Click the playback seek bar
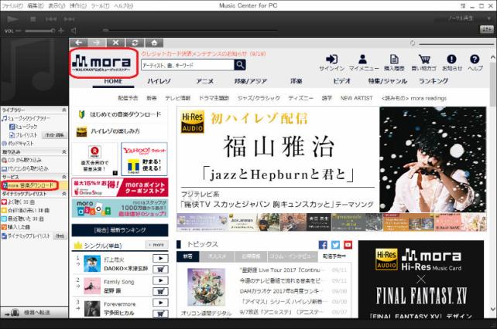 pyautogui.click(x=190, y=30)
